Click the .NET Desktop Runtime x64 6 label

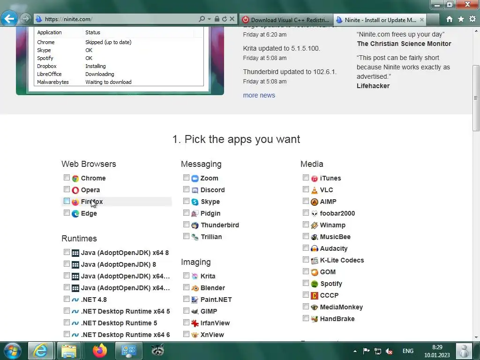pos(126,335)
